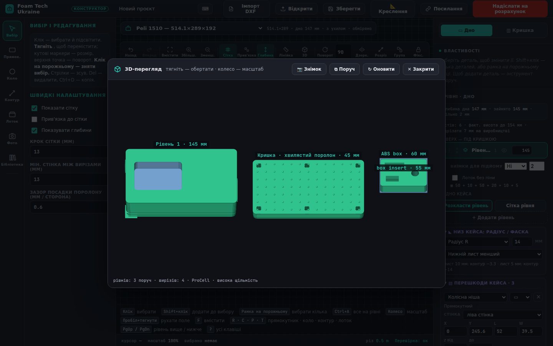
Task: Zoom out with the Зменш. icon
Action: click(207, 52)
